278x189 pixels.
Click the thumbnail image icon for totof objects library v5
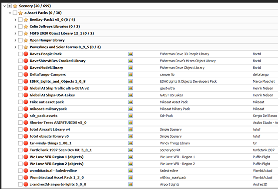coord(131,136)
